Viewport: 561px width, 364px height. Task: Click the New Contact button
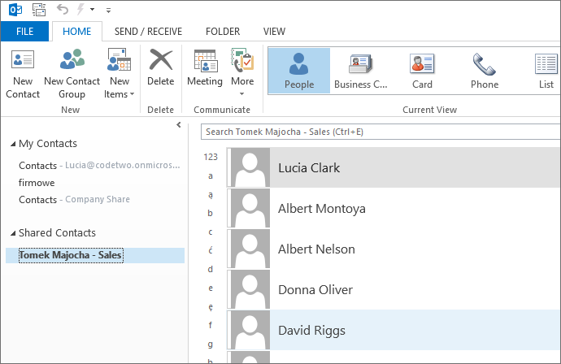23,74
